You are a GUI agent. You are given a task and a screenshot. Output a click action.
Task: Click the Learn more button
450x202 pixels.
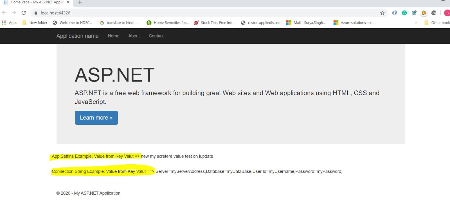click(x=96, y=118)
